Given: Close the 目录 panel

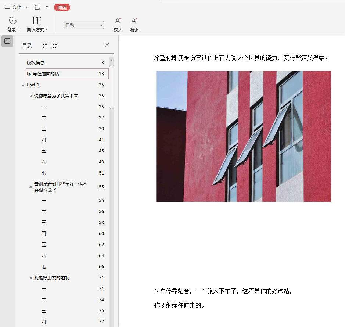Looking at the screenshot, I should point(107,45).
